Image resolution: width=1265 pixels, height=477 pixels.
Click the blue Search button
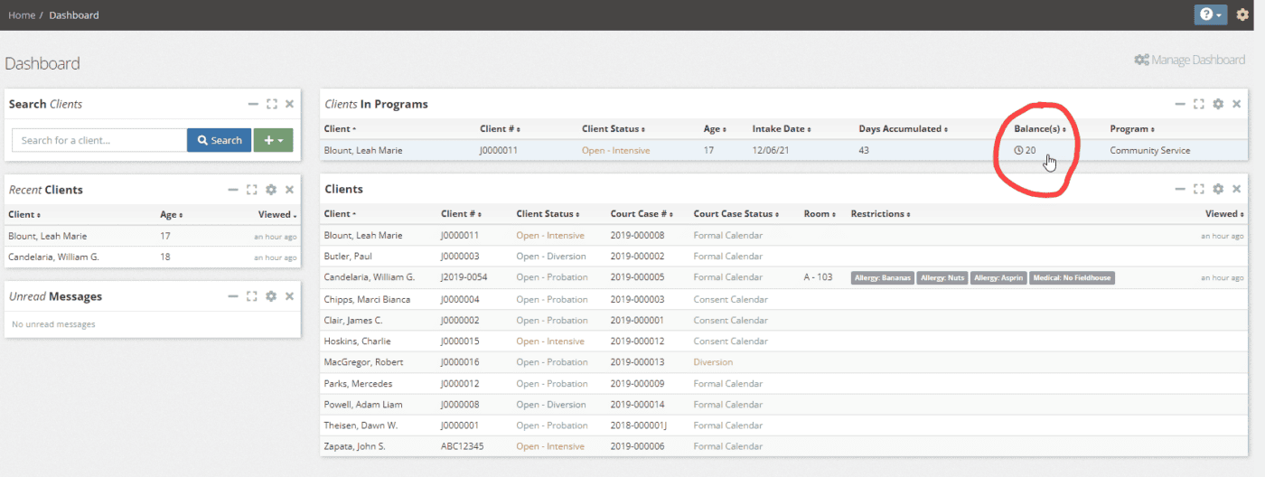click(220, 140)
